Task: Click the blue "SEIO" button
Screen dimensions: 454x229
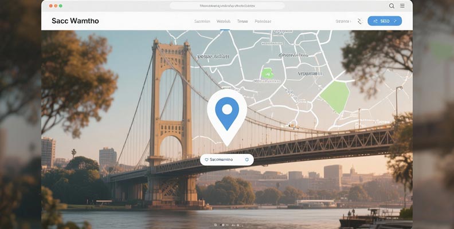Action: tap(385, 21)
